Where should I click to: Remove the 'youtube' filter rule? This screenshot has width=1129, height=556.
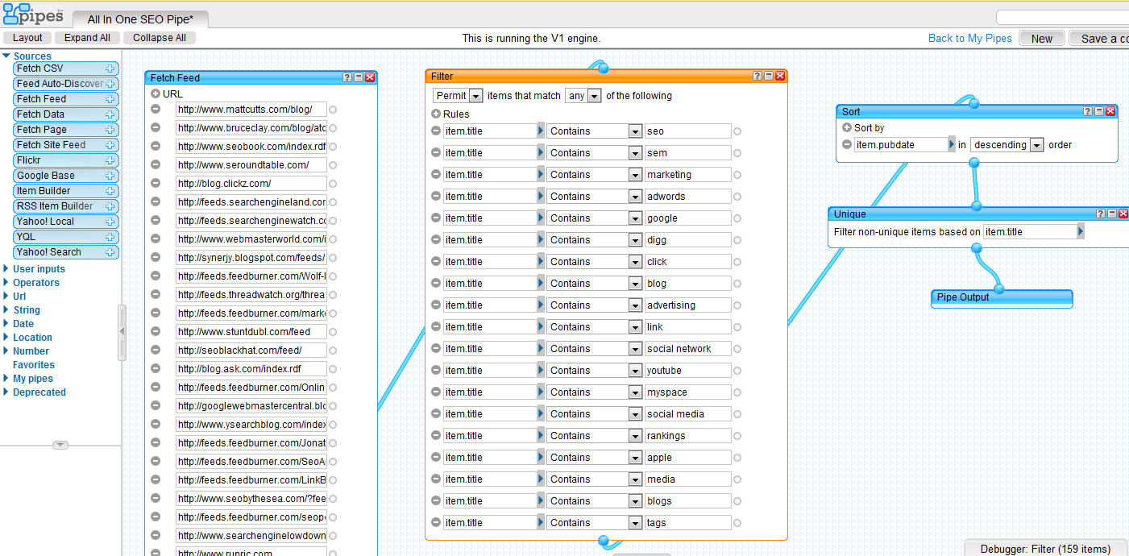pos(436,370)
